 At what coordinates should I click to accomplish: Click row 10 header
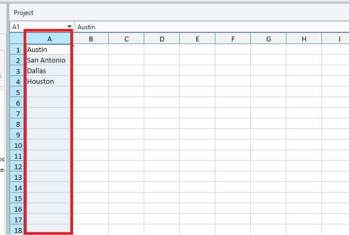click(x=17, y=145)
